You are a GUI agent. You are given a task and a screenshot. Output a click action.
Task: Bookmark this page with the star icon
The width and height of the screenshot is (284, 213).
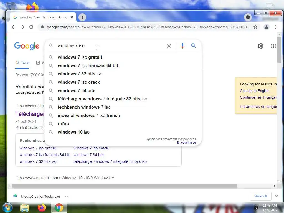[x=255, y=27]
